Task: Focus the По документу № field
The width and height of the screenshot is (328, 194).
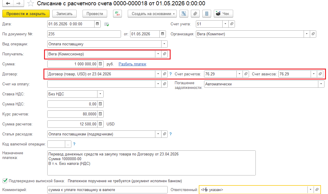Action: [84, 34]
